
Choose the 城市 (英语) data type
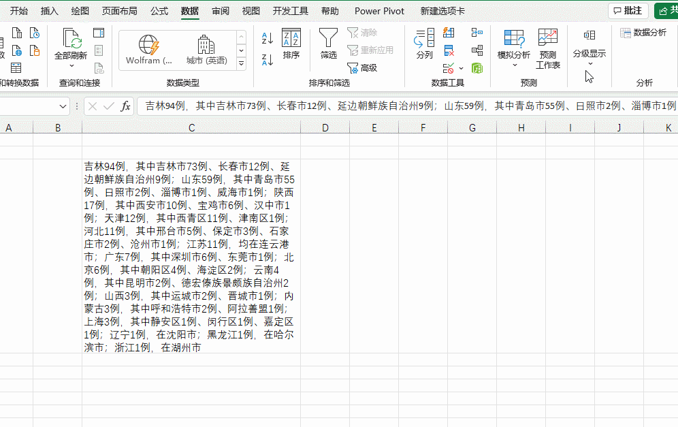(x=206, y=50)
